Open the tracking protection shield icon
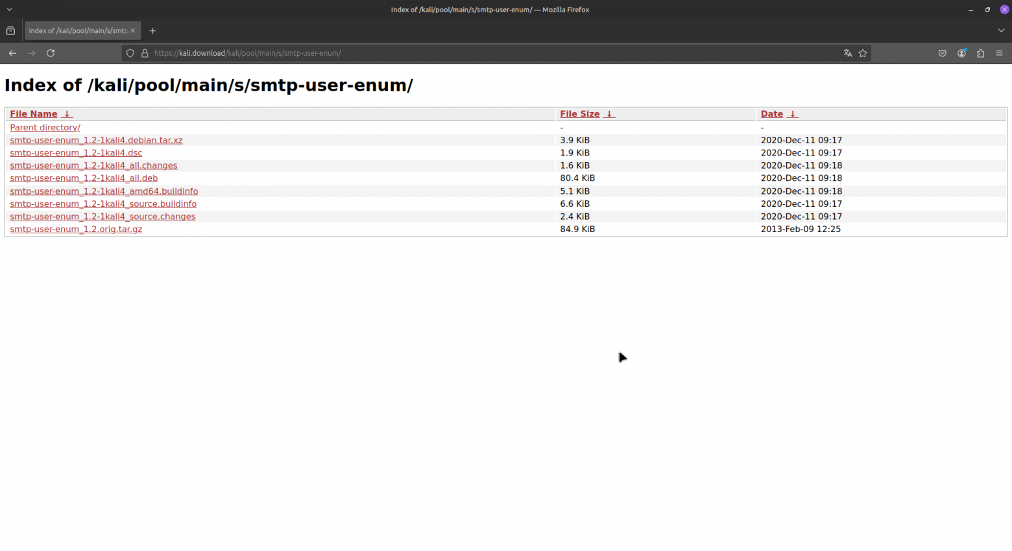This screenshot has width=1012, height=551. pyautogui.click(x=130, y=53)
